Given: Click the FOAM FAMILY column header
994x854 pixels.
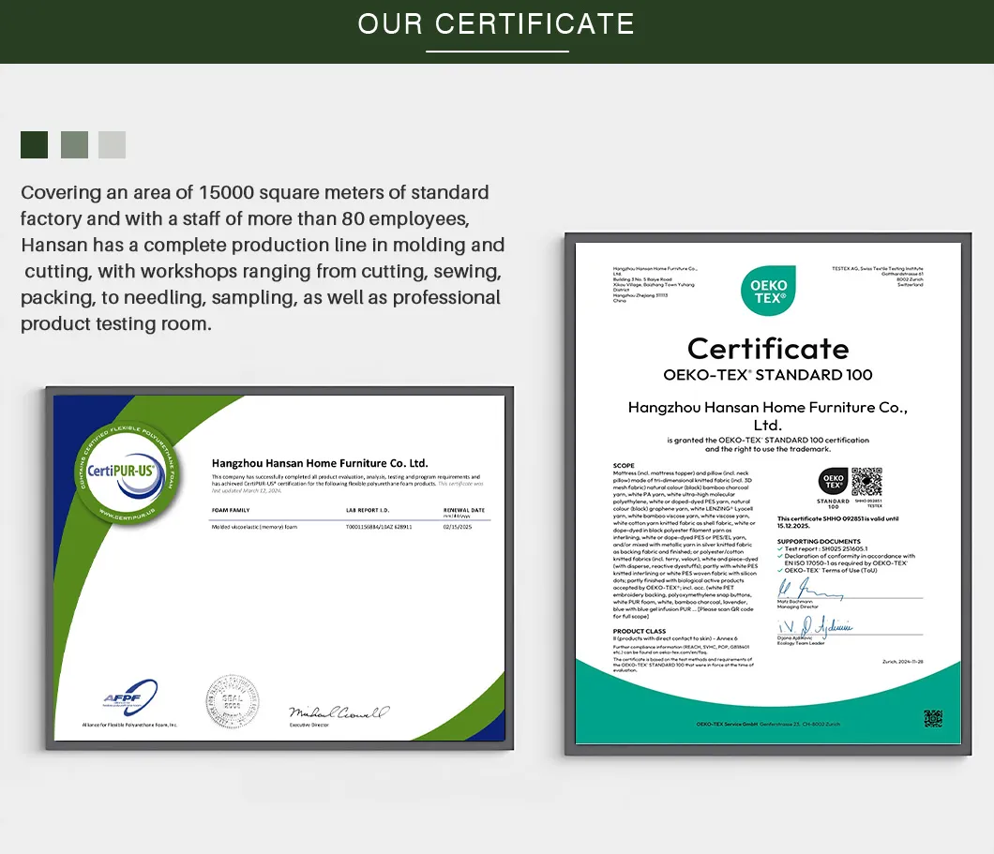Looking at the screenshot, I should coord(231,510).
